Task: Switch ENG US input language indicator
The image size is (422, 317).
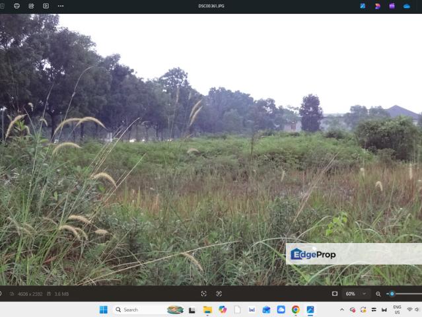Action: (x=398, y=310)
